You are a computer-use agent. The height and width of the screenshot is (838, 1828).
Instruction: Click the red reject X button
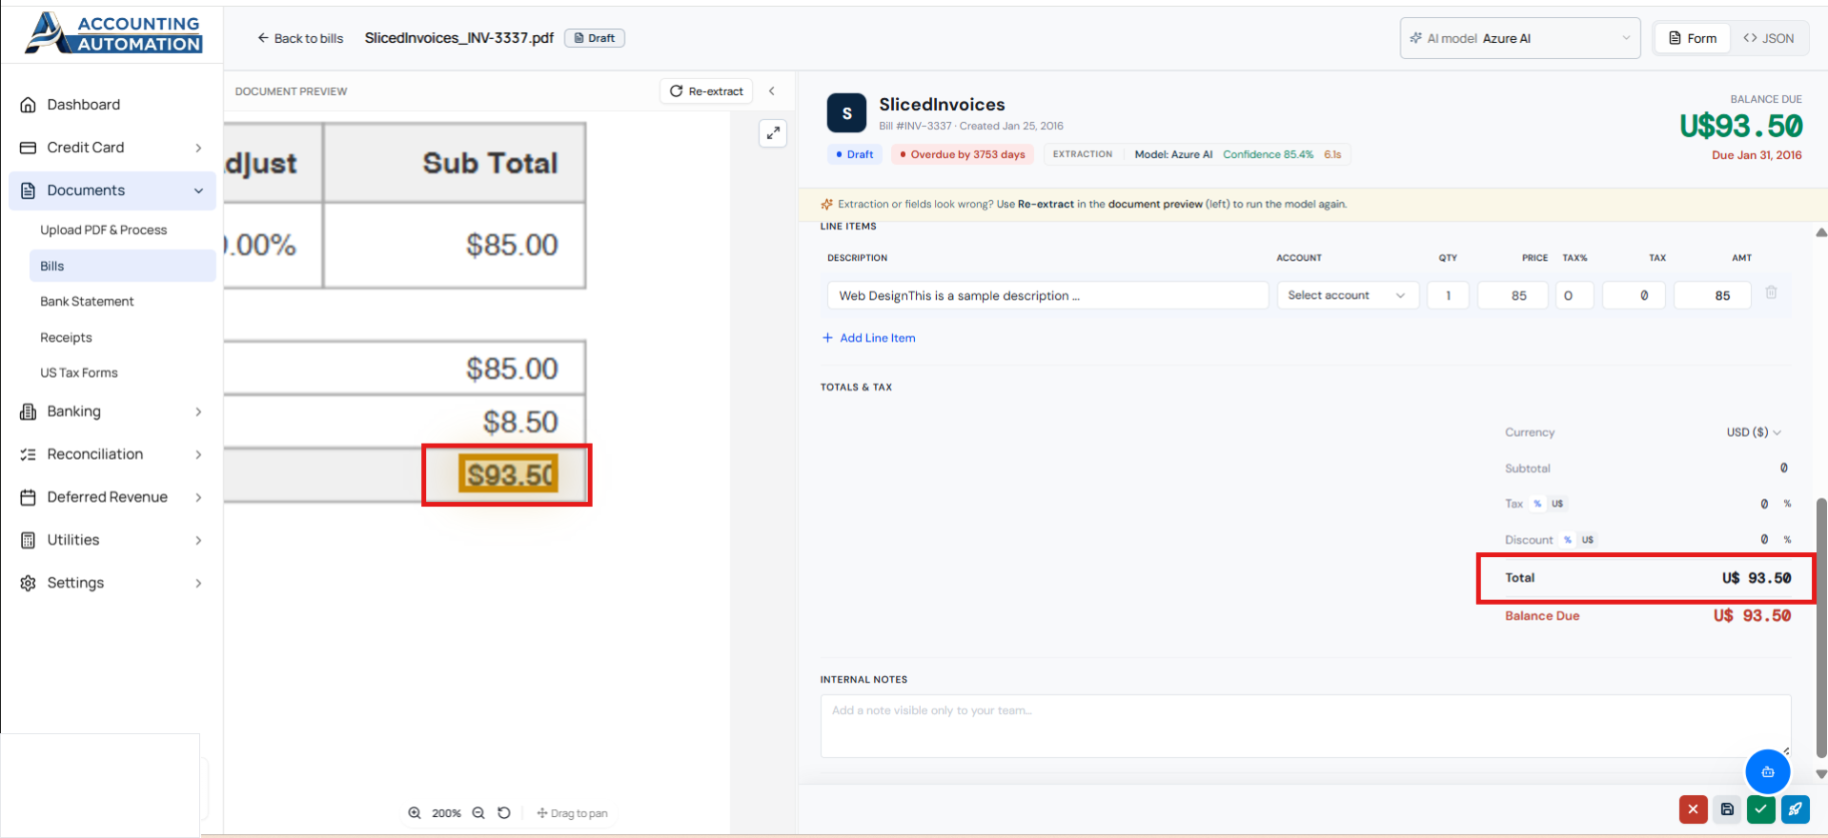[x=1693, y=809]
